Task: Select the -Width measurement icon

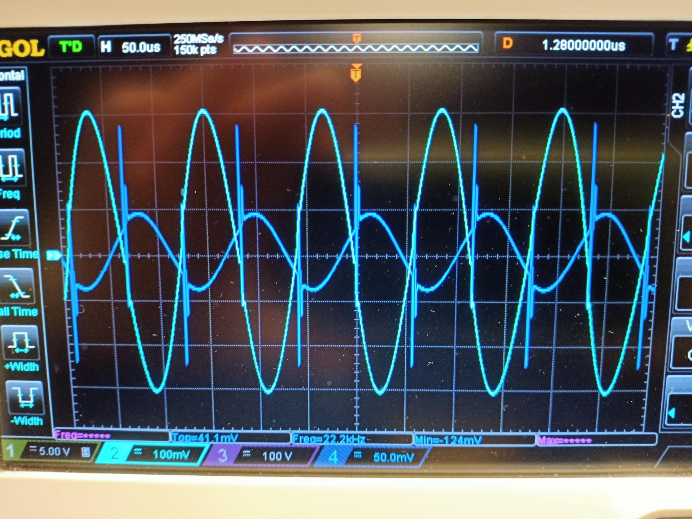Action: coord(25,398)
